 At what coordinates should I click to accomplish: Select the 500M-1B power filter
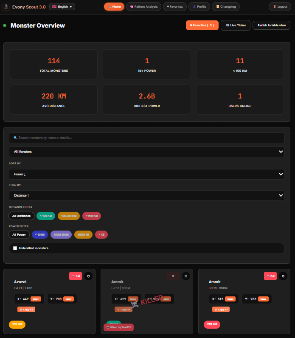(x=83, y=235)
